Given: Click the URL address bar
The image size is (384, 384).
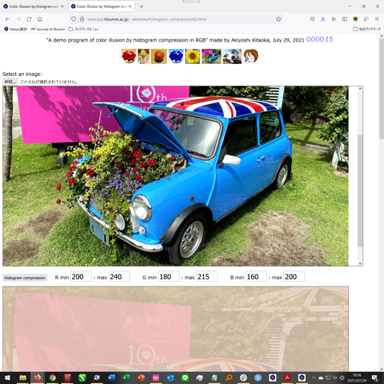Looking at the screenshot, I should (176, 19).
